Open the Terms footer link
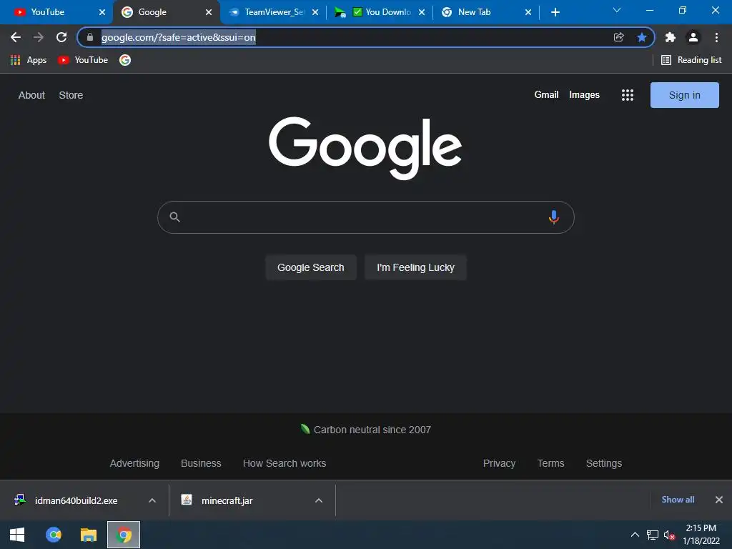732x549 pixels. [x=551, y=463]
